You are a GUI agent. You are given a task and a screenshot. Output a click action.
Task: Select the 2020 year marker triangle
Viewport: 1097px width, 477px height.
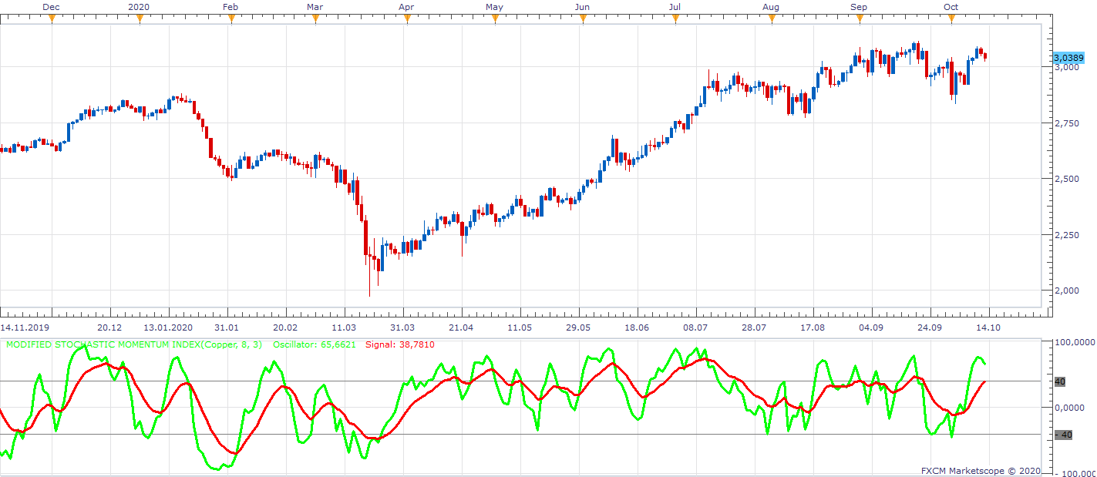(140, 18)
